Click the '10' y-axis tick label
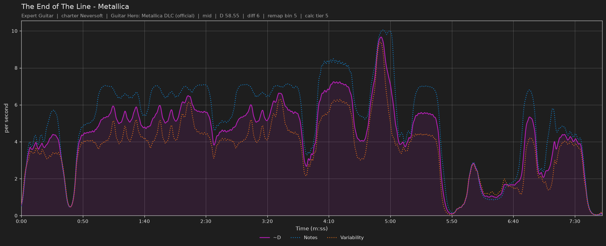Screen dimensions: 606x246 15,31
